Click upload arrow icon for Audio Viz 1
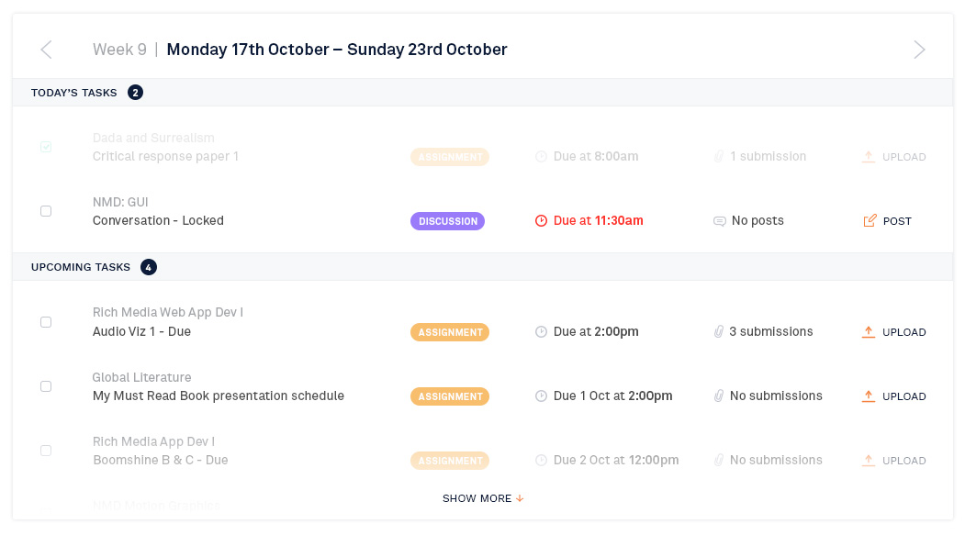Image resolution: width=965 pixels, height=535 pixels. [x=869, y=332]
